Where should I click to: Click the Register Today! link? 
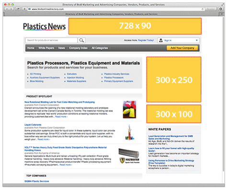click(146, 40)
